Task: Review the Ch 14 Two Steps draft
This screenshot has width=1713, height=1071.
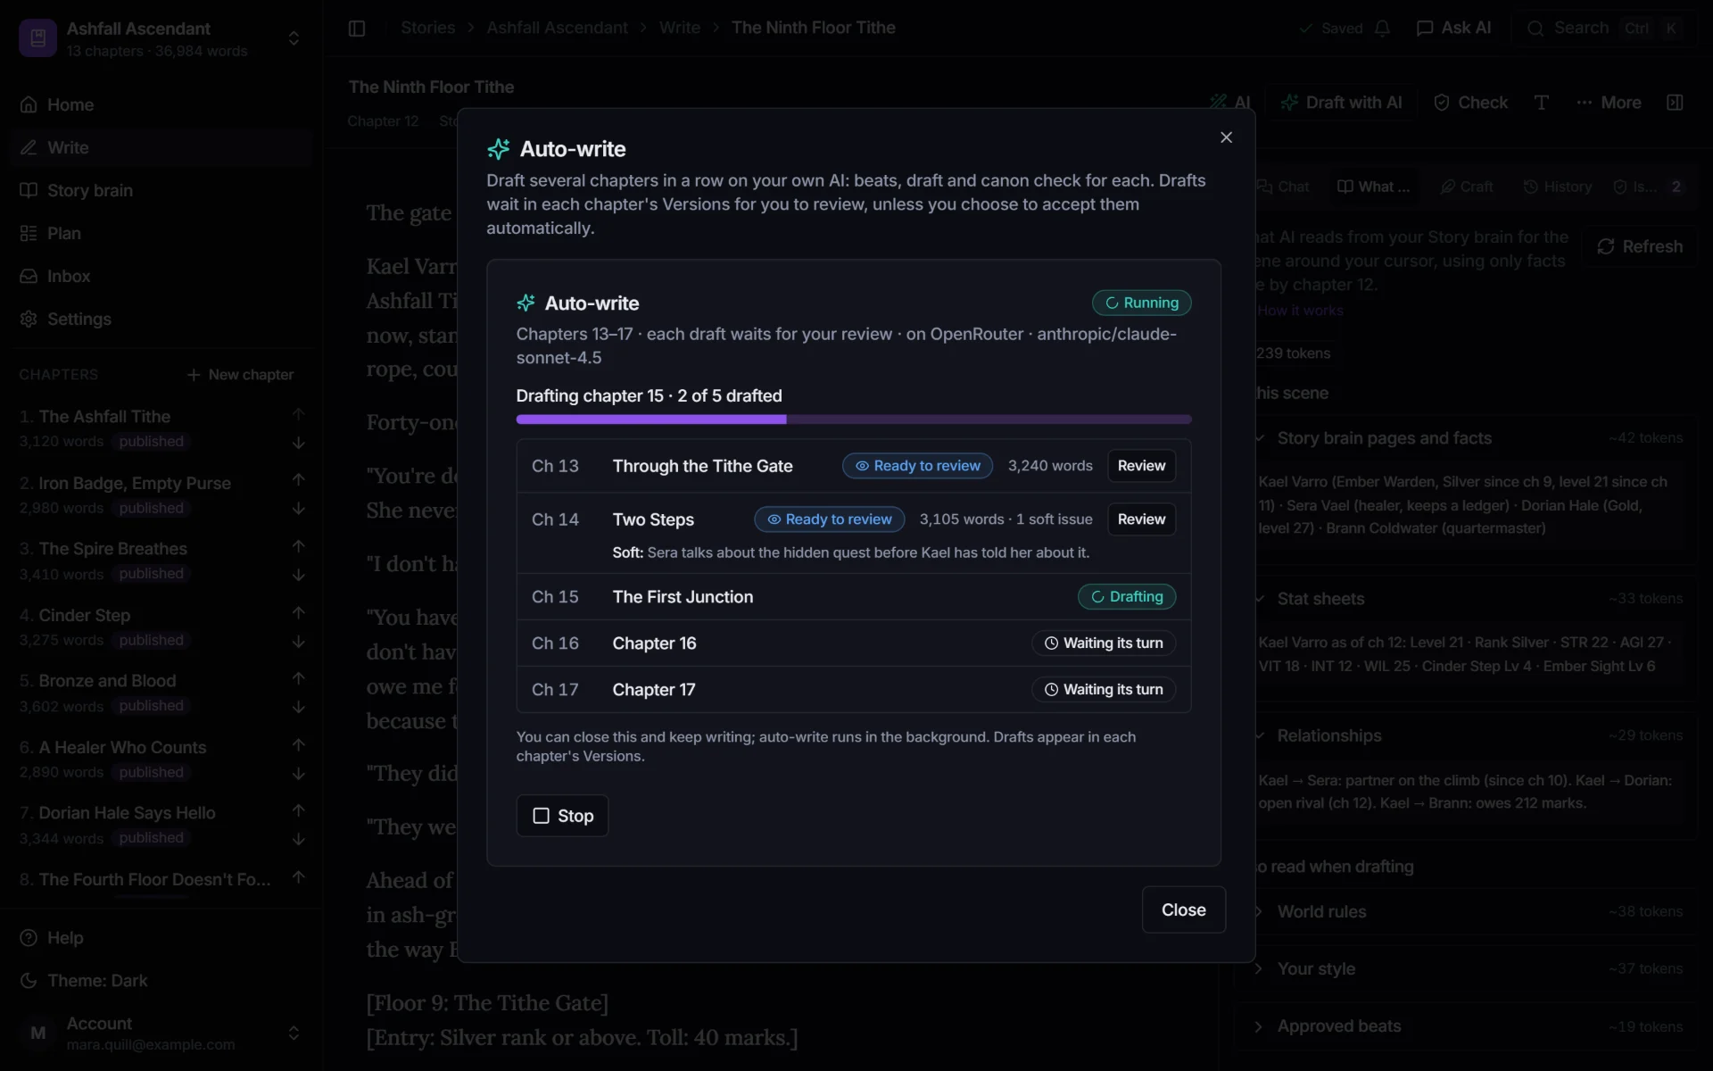Action: point(1141,519)
